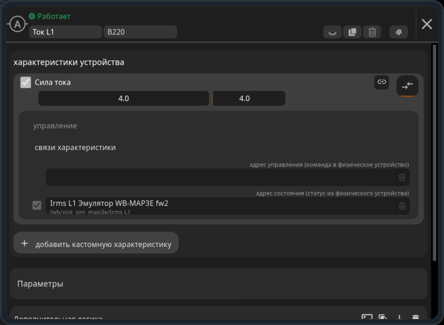Delete the device using the header trash icon
The width and height of the screenshot is (444, 325).
point(372,32)
